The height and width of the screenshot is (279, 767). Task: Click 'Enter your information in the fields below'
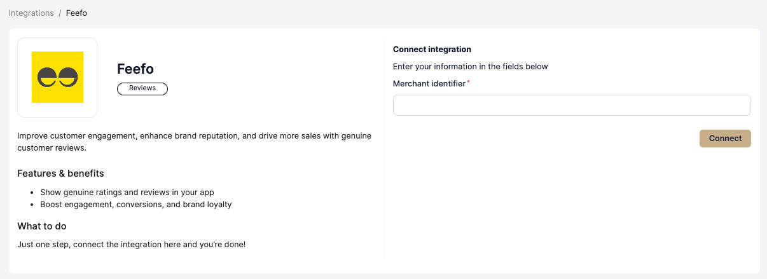[x=470, y=66]
